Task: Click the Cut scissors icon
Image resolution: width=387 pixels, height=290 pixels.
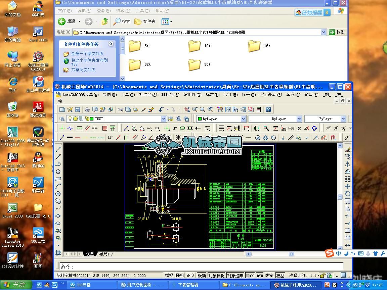Action: 120,109
